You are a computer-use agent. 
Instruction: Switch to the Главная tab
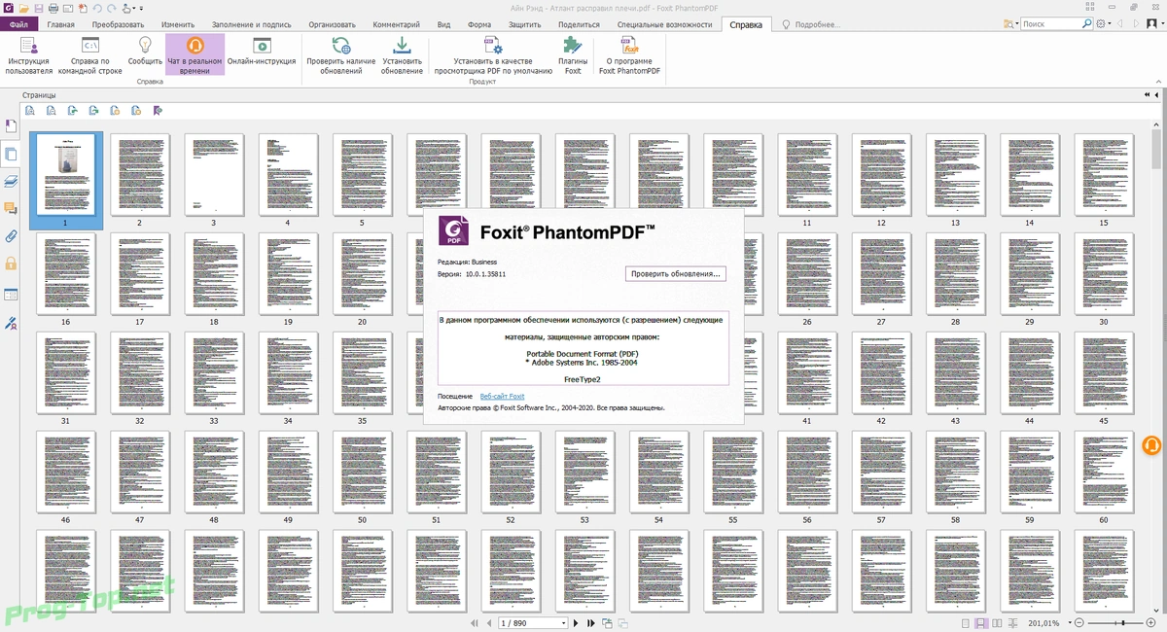(60, 24)
